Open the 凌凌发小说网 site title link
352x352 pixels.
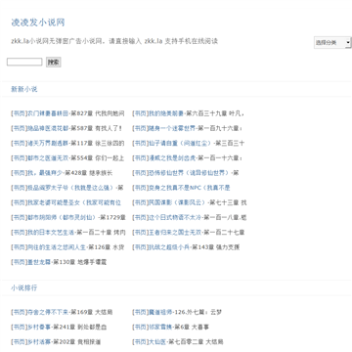point(38,22)
